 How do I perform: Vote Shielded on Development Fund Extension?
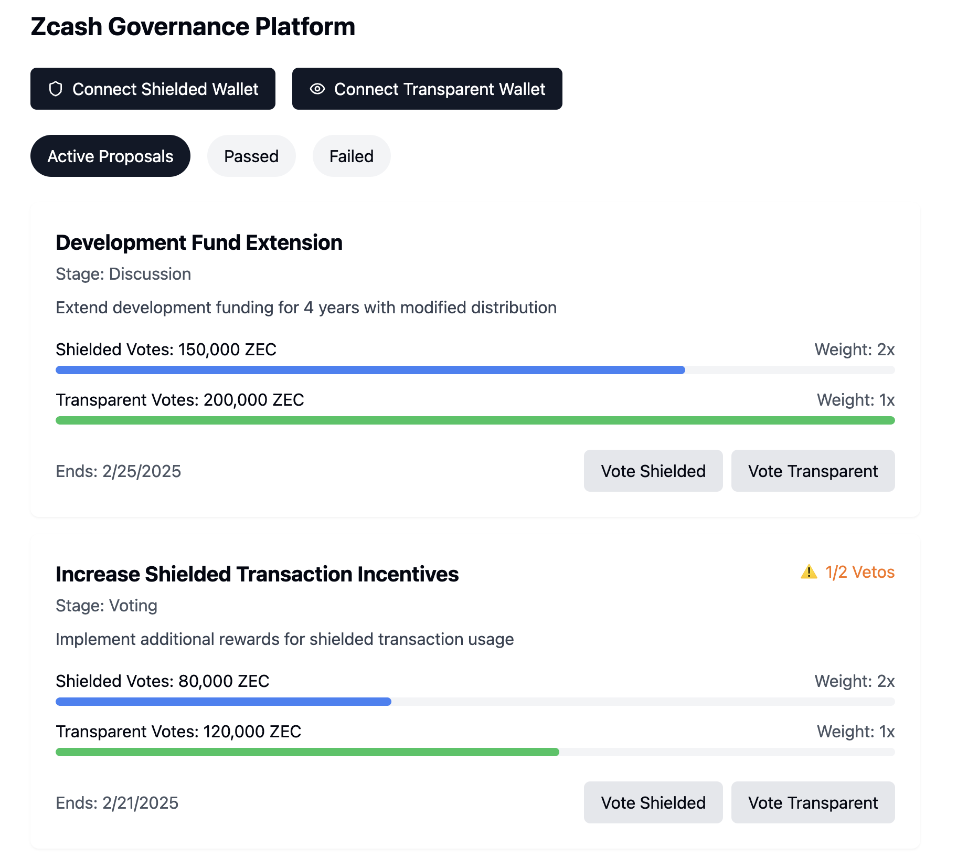tap(653, 471)
